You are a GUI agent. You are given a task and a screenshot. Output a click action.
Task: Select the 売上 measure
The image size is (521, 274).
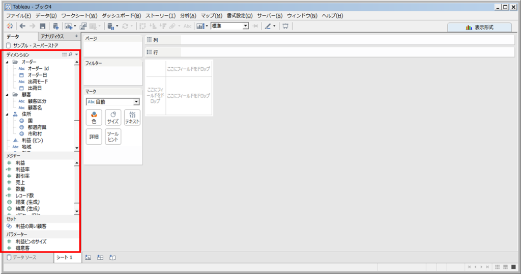(x=20, y=182)
